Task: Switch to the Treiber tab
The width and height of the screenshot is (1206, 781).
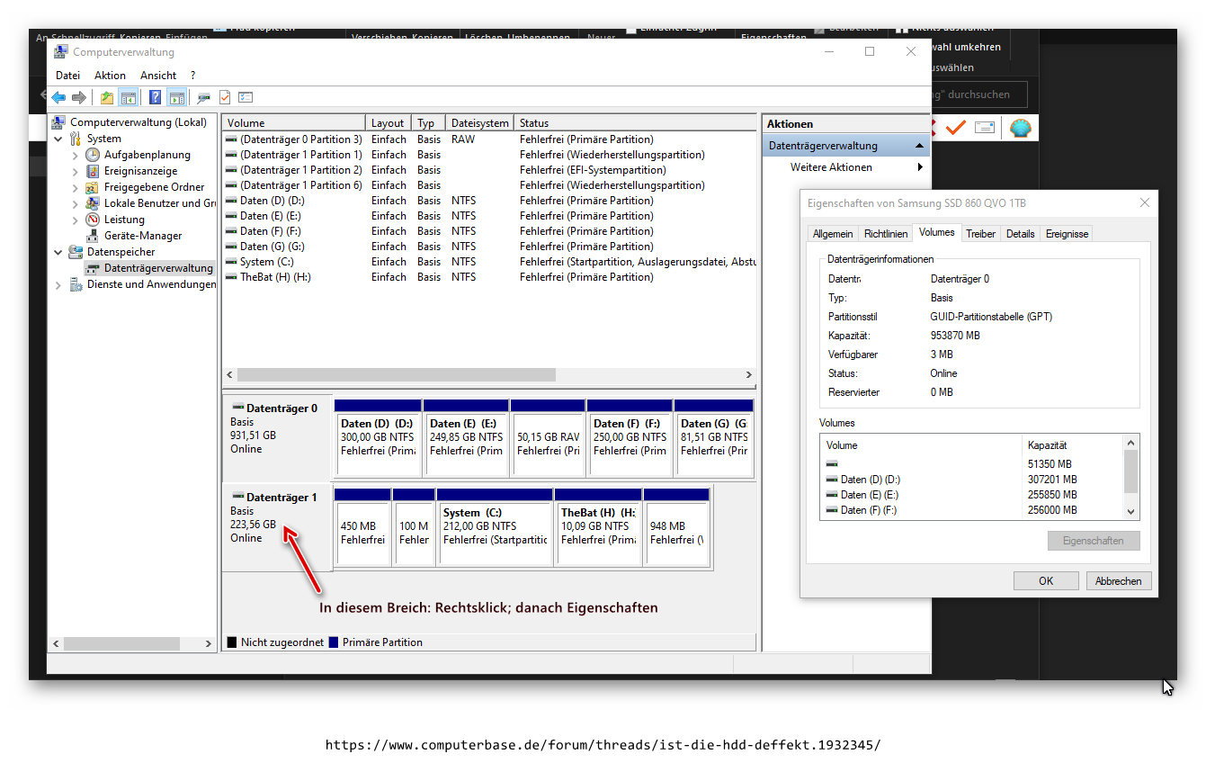Action: pos(980,234)
